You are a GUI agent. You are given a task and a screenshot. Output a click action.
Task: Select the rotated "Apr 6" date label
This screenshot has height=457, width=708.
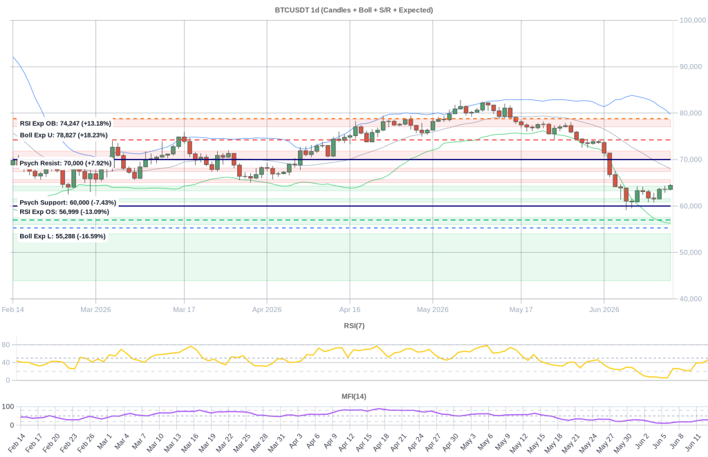click(313, 442)
